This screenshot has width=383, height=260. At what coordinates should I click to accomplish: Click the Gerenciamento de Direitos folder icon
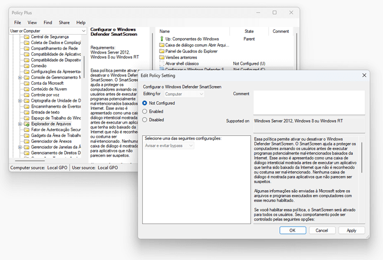coord(27,153)
